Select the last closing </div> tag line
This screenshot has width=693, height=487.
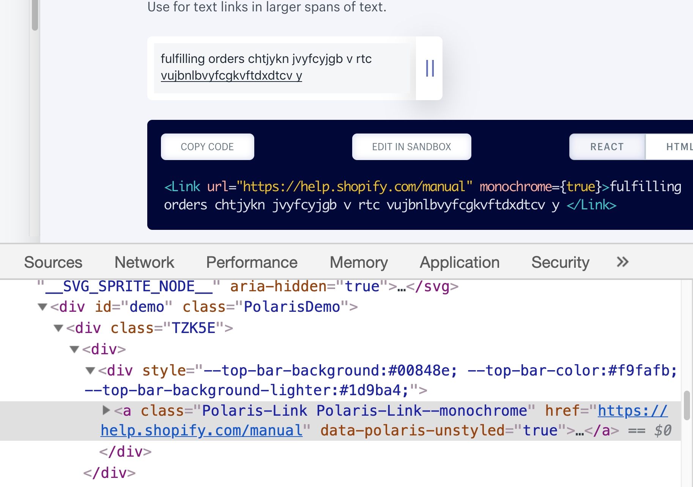click(x=109, y=473)
